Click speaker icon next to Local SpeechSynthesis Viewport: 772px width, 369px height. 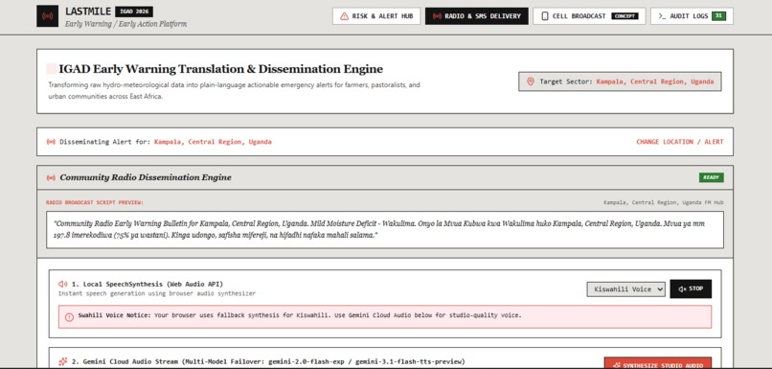click(x=62, y=285)
